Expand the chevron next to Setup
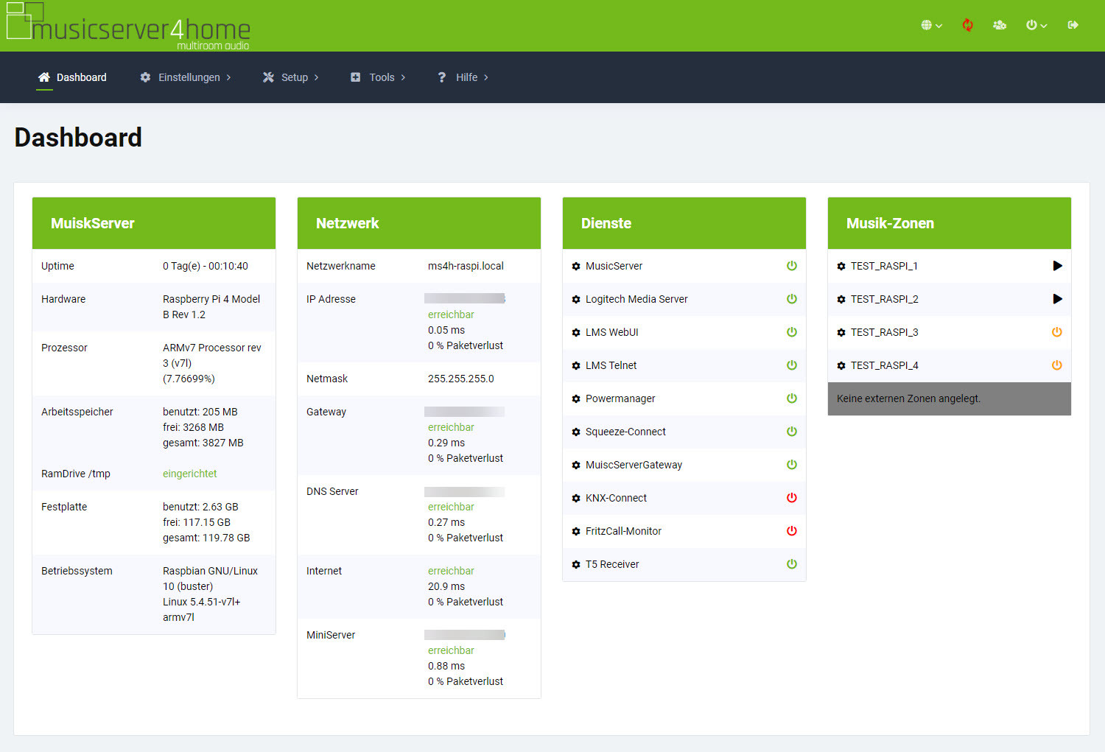1105x752 pixels. click(316, 77)
